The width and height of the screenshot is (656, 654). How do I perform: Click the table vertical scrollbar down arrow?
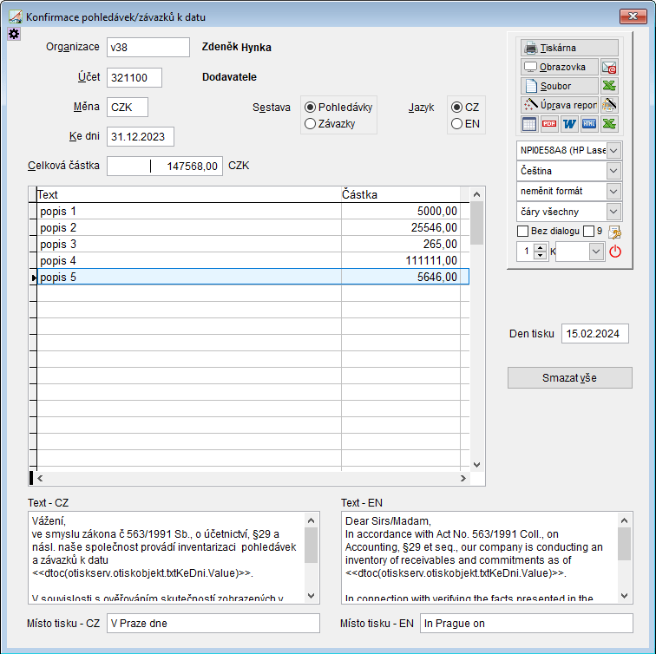click(x=476, y=465)
